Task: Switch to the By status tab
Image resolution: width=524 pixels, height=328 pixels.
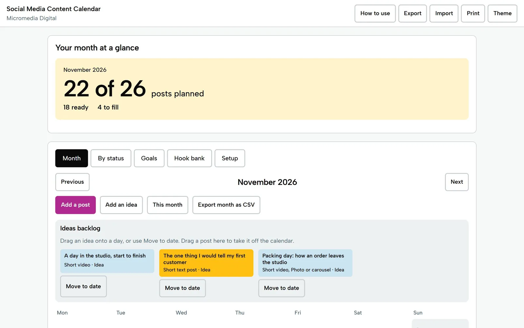Action: coord(111,158)
